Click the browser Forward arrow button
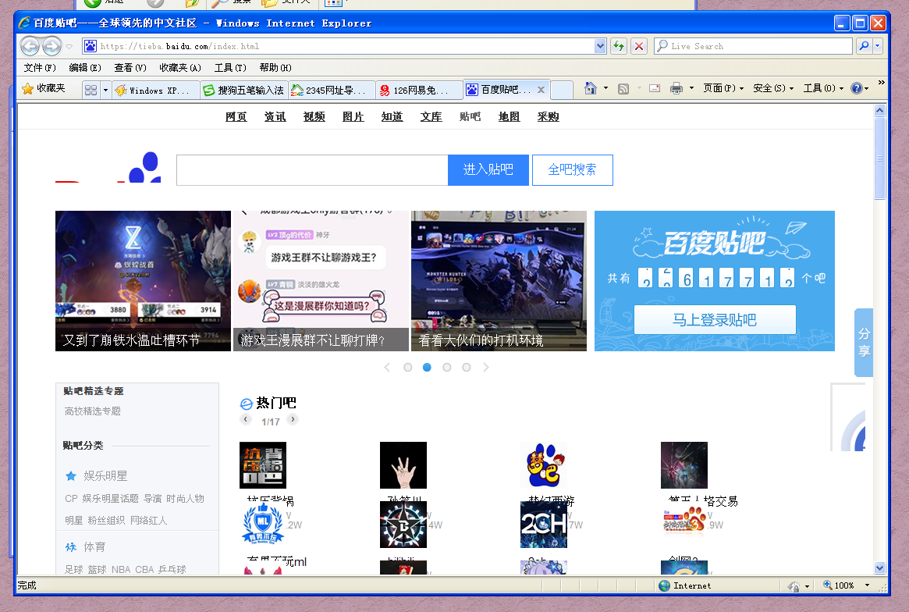The image size is (909, 612). pyautogui.click(x=51, y=46)
